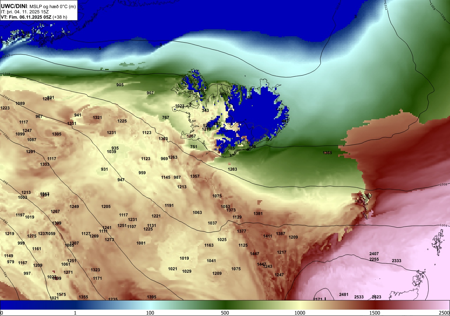
Task: Click the freezing-level value 1145
Action: pos(166,177)
